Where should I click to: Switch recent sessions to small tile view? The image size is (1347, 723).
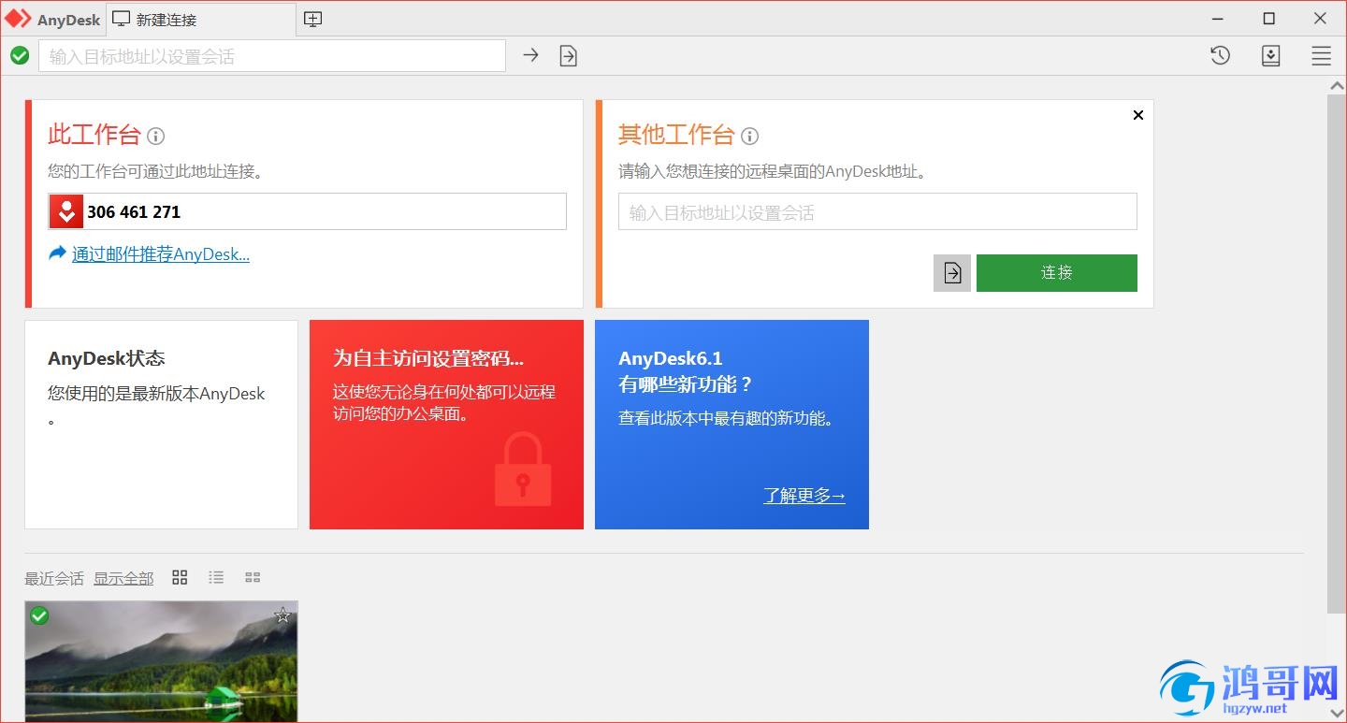[253, 577]
